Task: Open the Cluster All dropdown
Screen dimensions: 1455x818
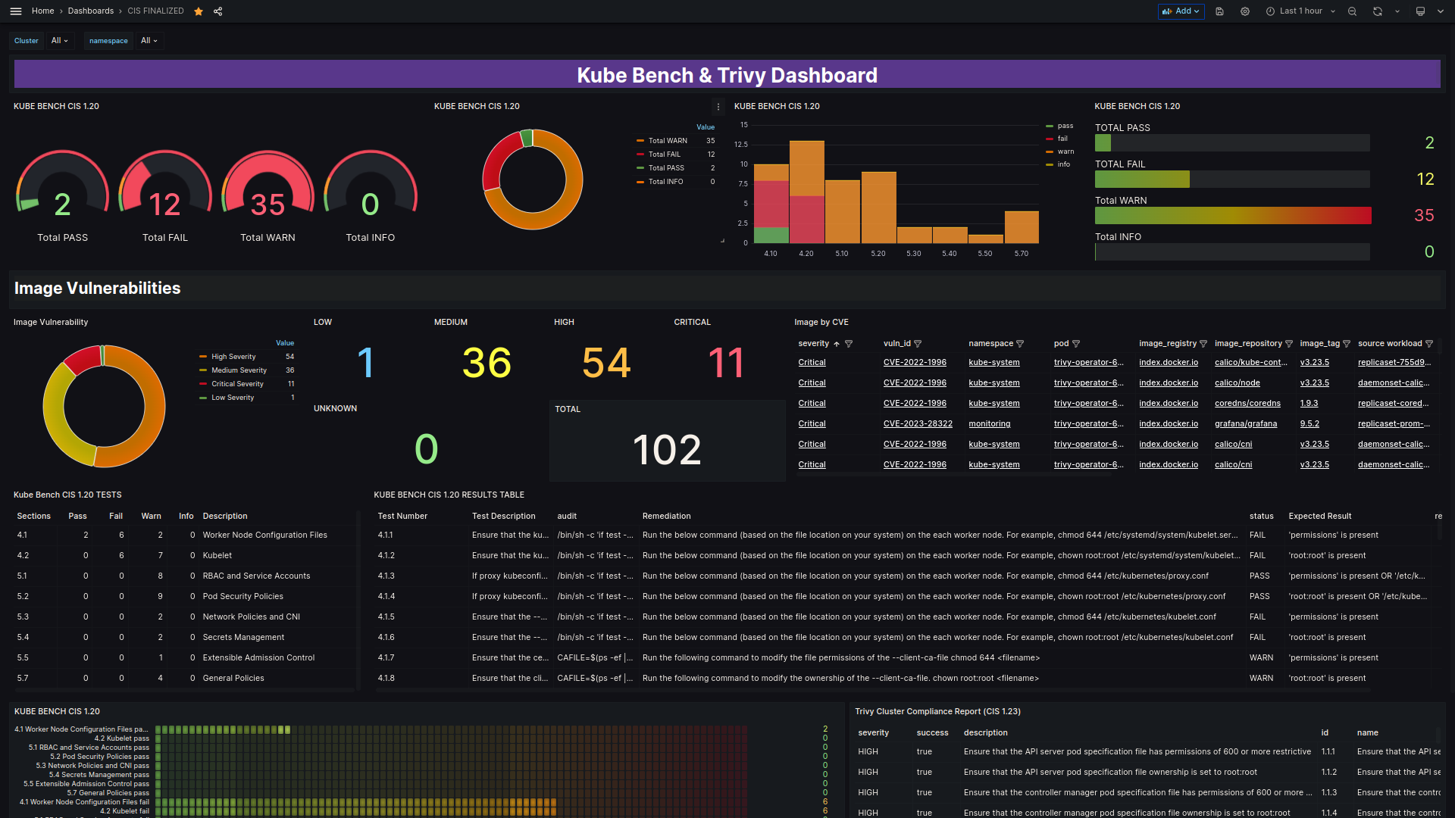Action: coord(59,40)
